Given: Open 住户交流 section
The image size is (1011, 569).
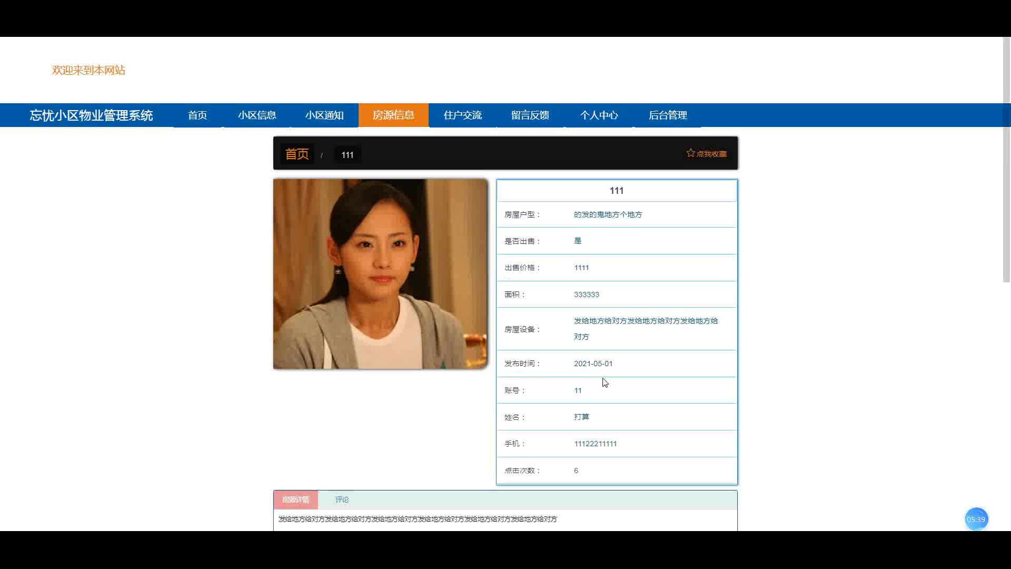Looking at the screenshot, I should (462, 115).
